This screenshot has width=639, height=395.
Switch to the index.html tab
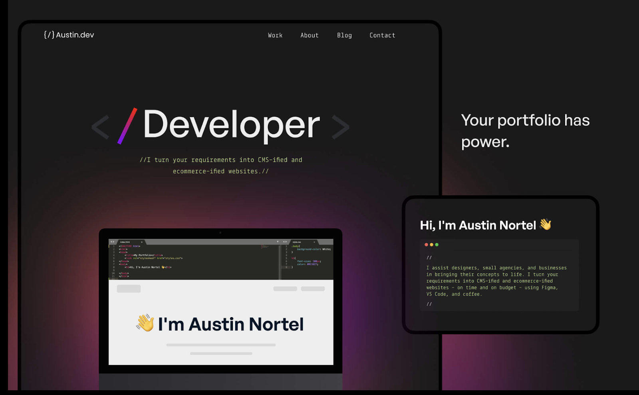click(125, 242)
